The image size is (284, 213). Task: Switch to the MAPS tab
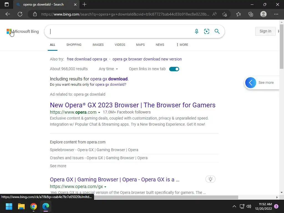[x=140, y=45]
